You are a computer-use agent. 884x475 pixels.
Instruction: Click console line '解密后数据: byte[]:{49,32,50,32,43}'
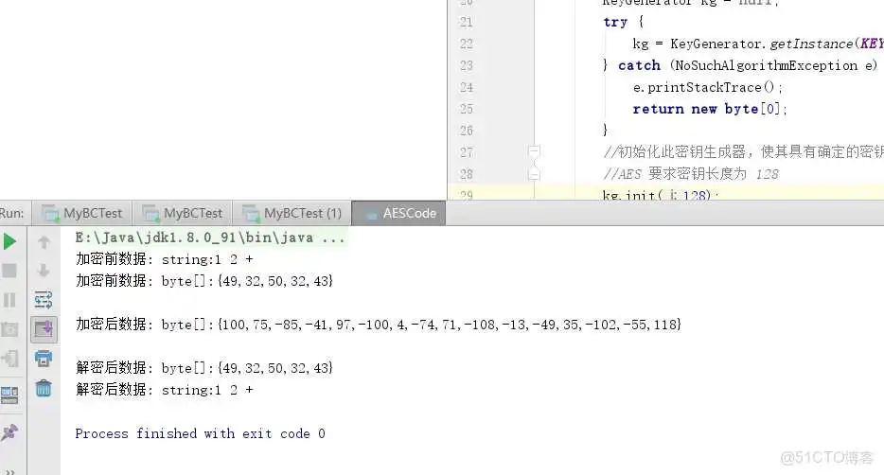204,368
